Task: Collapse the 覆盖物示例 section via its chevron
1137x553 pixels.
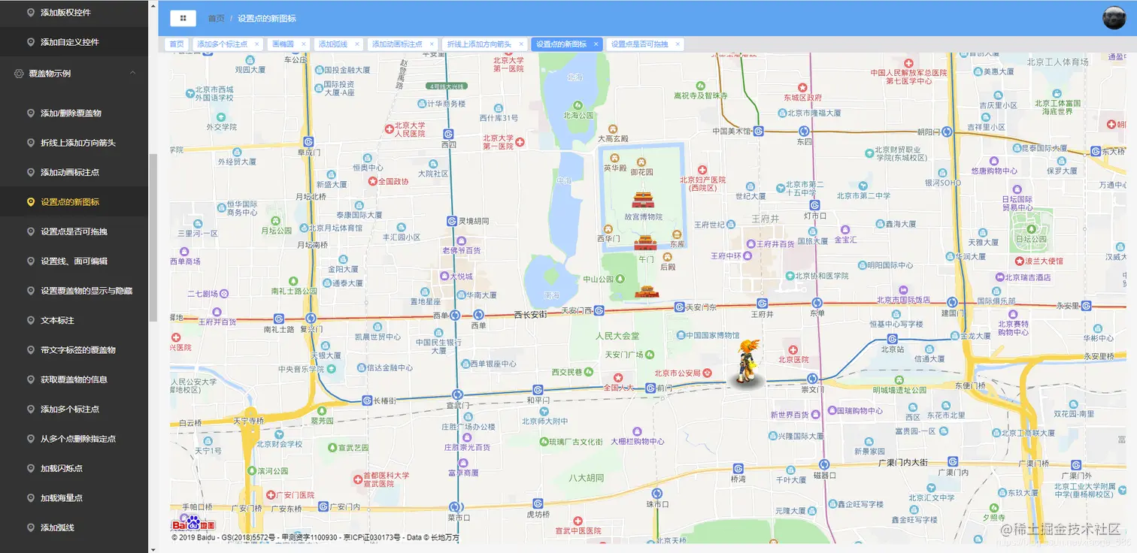Action: (133, 72)
